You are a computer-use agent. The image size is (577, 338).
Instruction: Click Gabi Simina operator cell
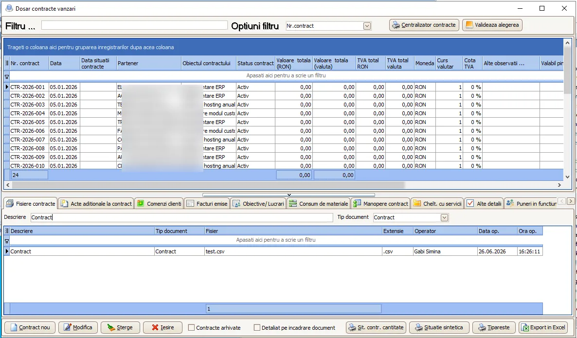(x=445, y=251)
